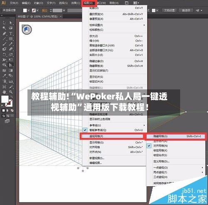Viewport: 208px width, 205px height.
Task: Toggle 智能参考线(Q) smart guides checkmark
Action: tap(85, 130)
